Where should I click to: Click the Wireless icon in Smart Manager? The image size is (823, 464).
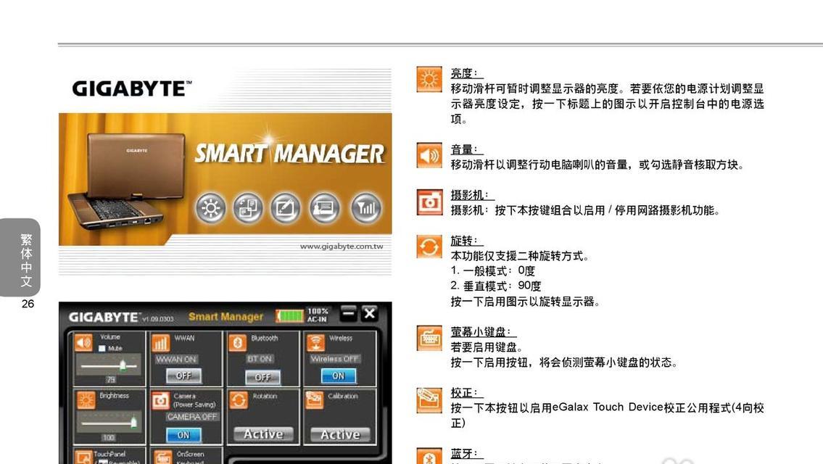click(x=315, y=343)
